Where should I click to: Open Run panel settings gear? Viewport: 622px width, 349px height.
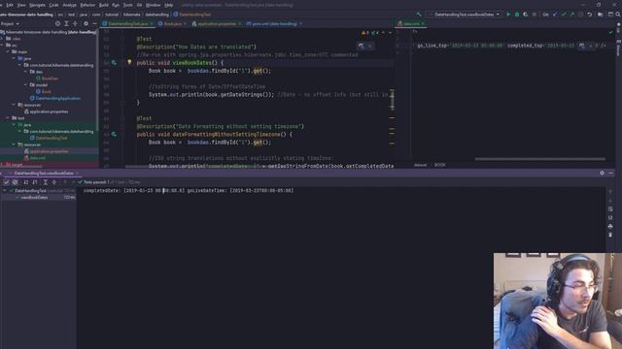pos(603,173)
